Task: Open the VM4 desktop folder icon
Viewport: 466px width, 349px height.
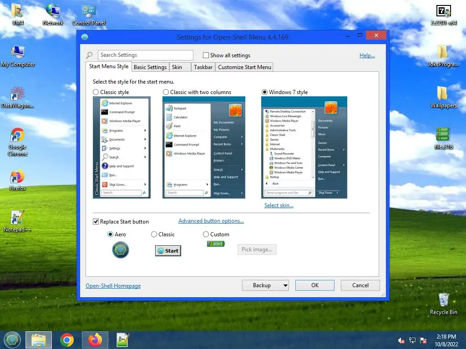Action: [x=17, y=14]
